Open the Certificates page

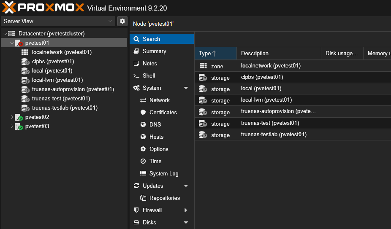coord(162,112)
